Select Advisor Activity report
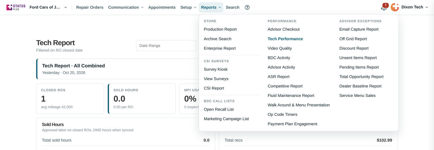434x150 pixels. tap(281, 67)
